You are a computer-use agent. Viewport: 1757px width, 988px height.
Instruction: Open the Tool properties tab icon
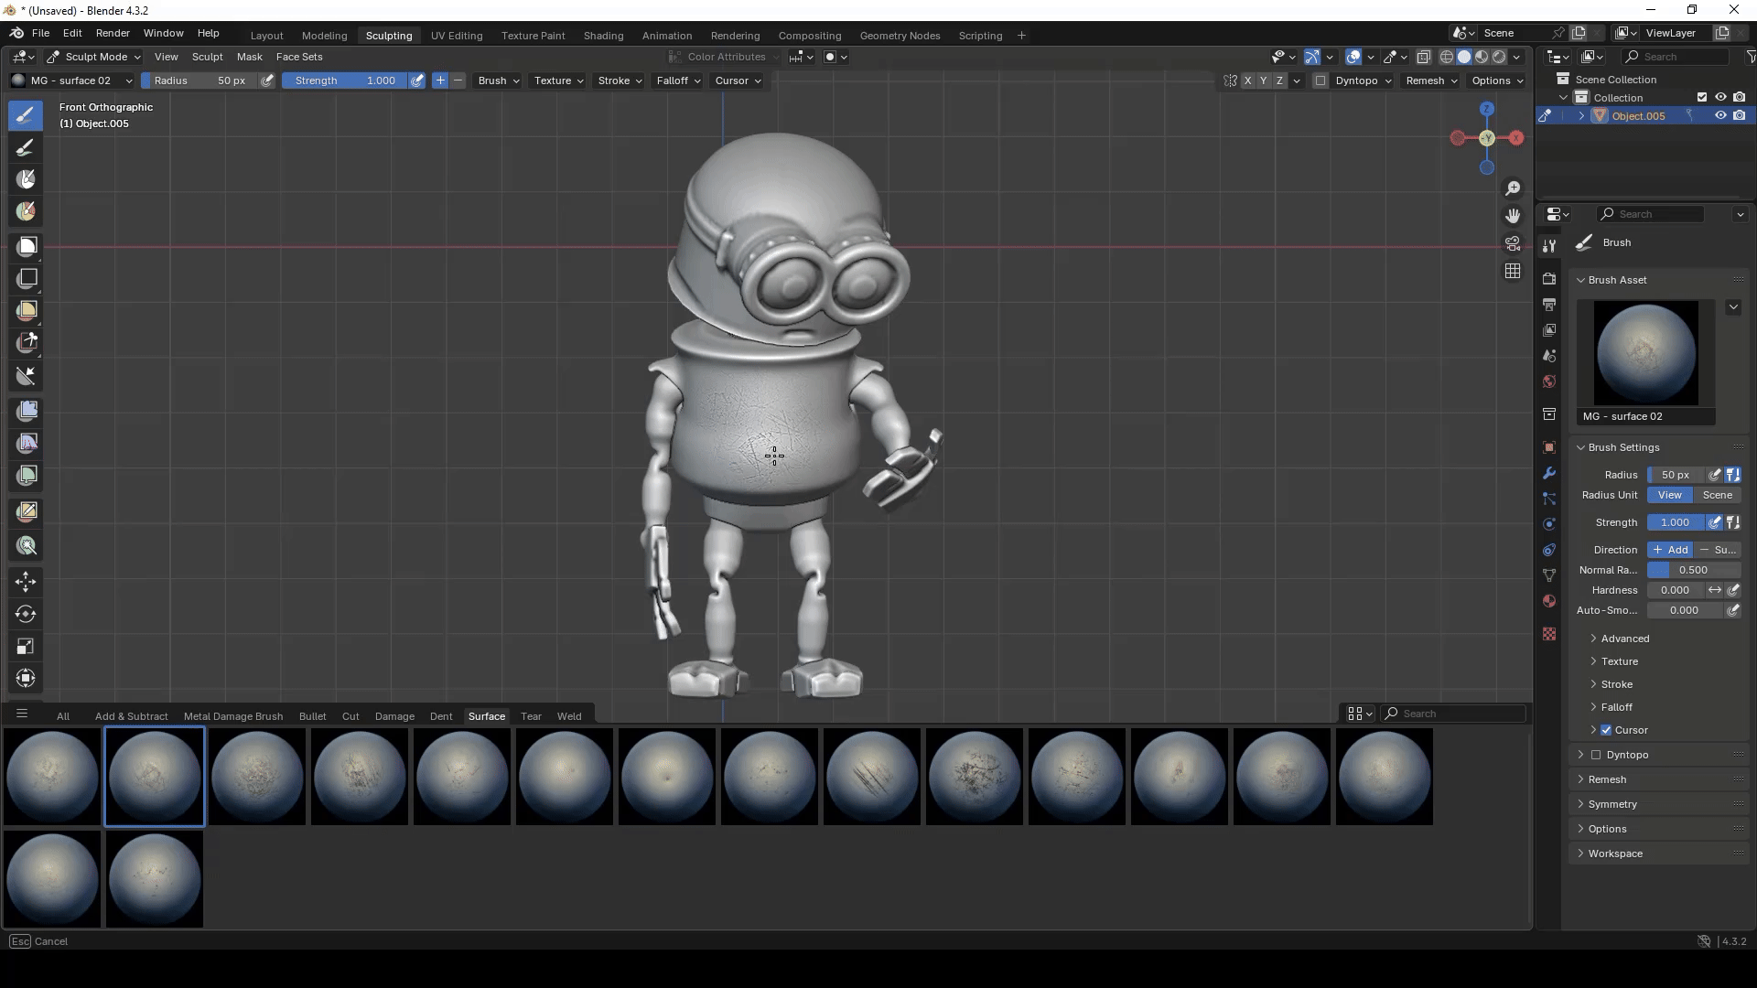coord(1548,245)
